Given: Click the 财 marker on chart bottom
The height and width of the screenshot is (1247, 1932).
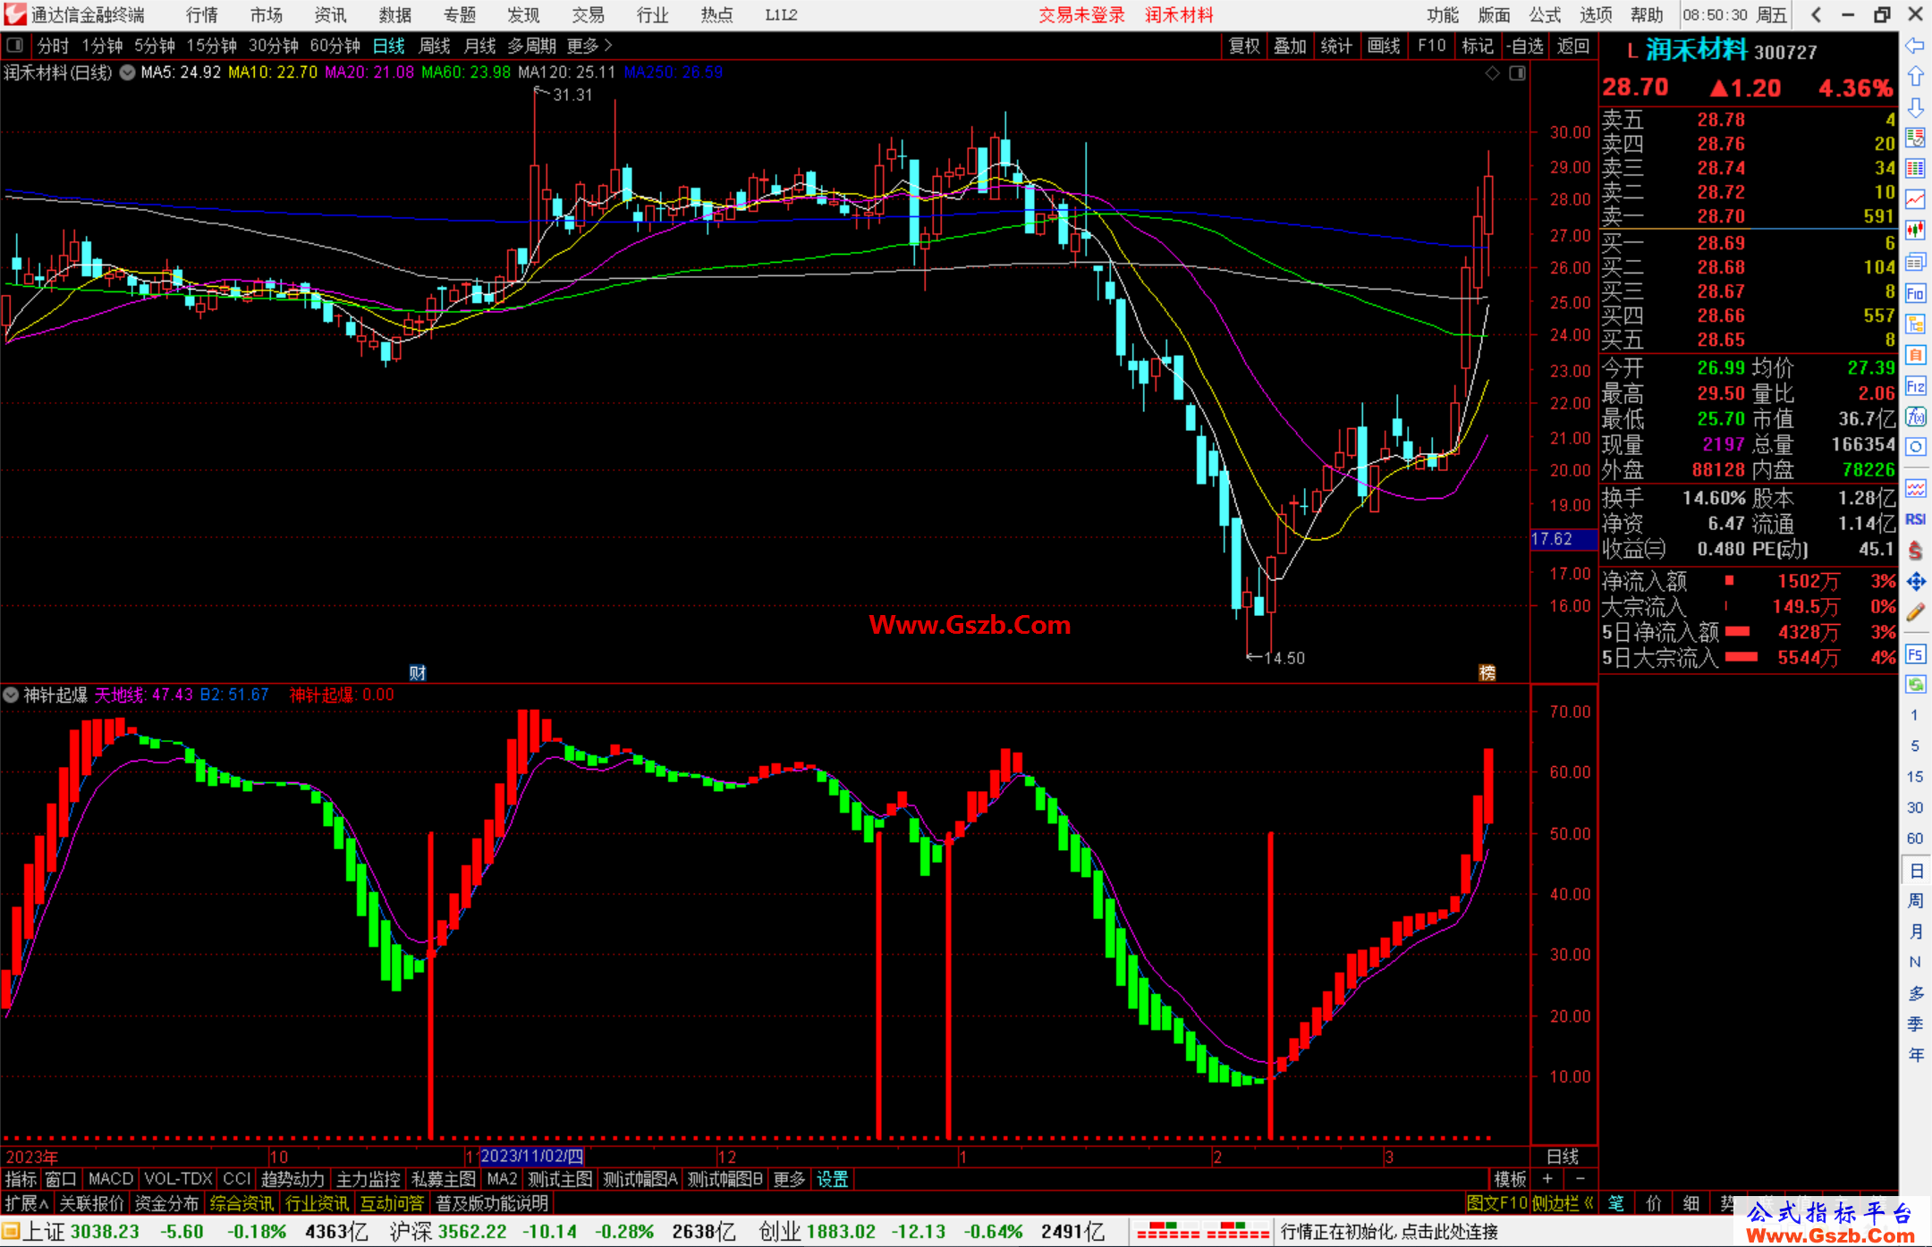Looking at the screenshot, I should pos(417,672).
